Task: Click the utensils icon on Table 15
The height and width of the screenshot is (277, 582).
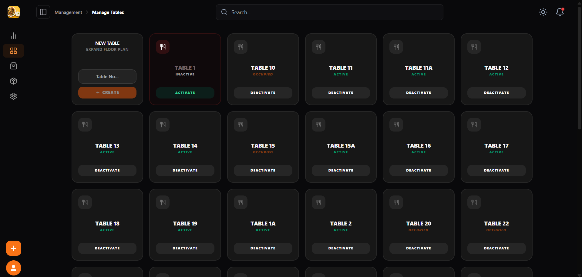Action: [241, 125]
